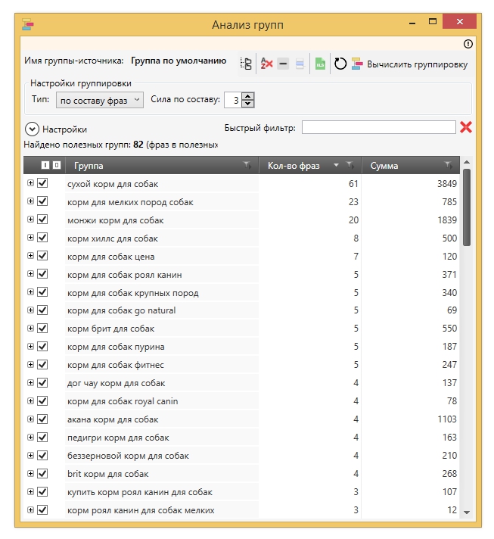Click the Сумма value 3849
Screen dimensions: 494x539
pos(446,184)
